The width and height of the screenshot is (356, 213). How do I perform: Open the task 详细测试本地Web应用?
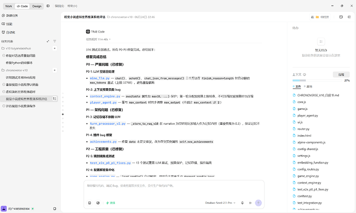(21, 77)
